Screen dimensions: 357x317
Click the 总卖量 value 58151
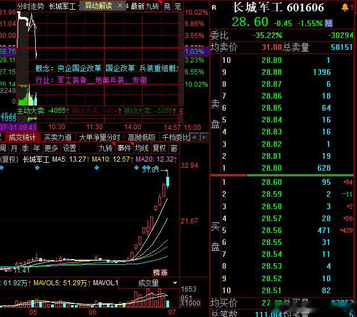tap(342, 47)
